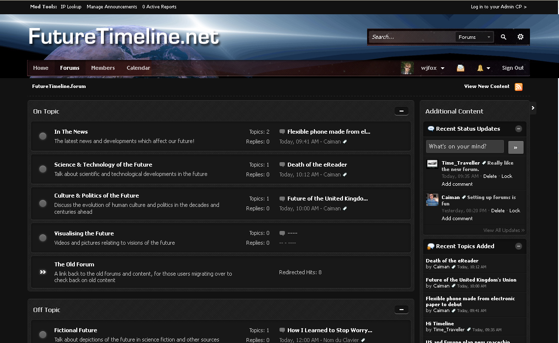Click the In The News forum status icon
559x343 pixels.
pos(43,136)
